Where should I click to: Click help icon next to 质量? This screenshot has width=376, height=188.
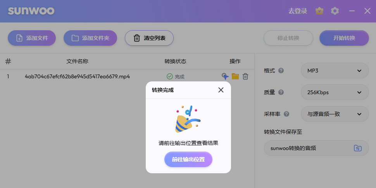(281, 92)
